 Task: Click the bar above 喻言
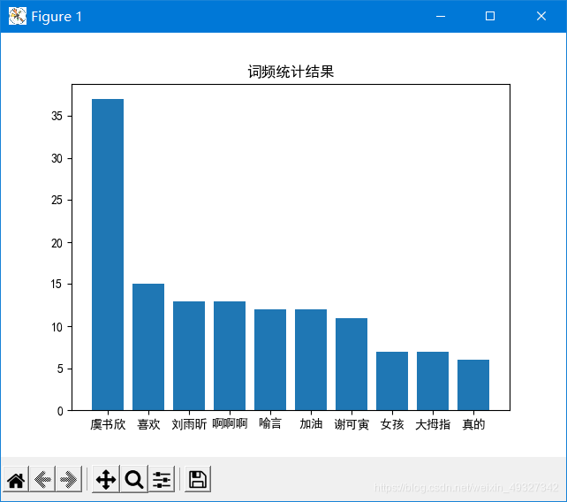click(270, 360)
